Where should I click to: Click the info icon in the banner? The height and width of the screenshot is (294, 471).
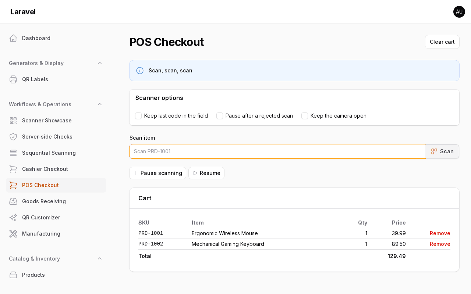140,71
